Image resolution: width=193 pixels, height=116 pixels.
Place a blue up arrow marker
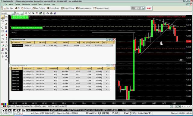[6, 31]
